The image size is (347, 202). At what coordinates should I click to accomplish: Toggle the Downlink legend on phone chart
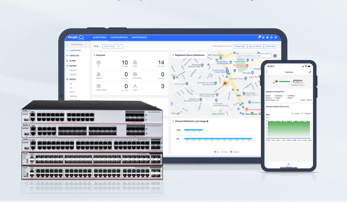(x=306, y=114)
